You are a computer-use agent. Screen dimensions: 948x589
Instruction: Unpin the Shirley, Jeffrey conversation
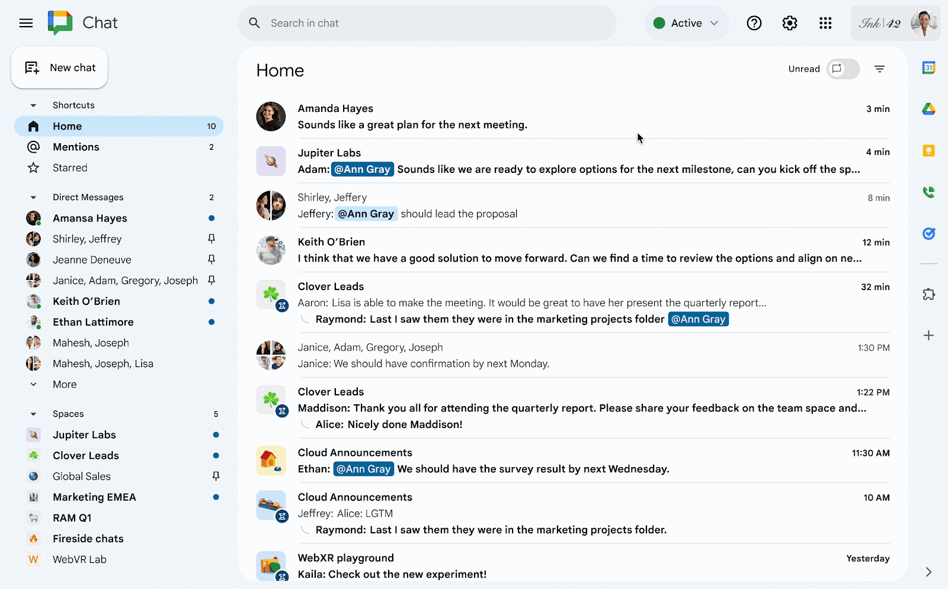point(212,239)
